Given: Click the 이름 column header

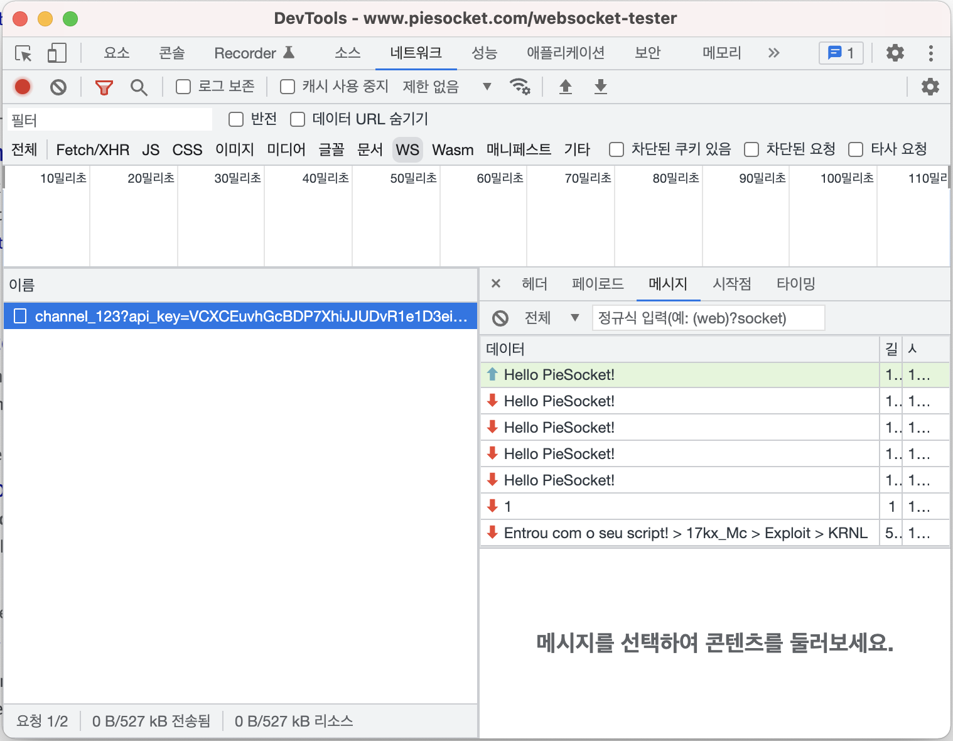Looking at the screenshot, I should [x=240, y=285].
